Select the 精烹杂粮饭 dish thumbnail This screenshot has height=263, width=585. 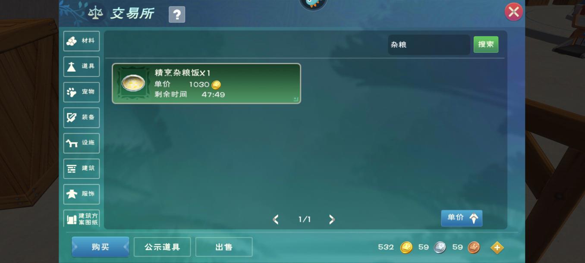(133, 83)
